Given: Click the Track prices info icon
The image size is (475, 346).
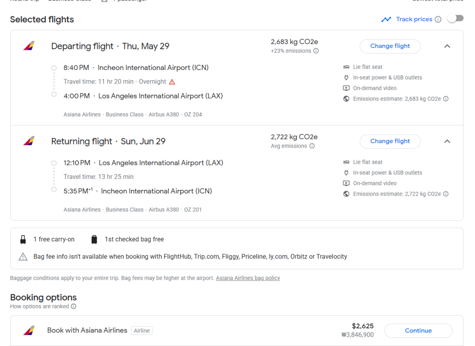Looking at the screenshot, I should click(x=438, y=19).
